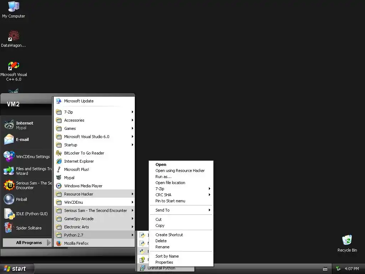Open the Resource Hacker program folder

pos(94,194)
